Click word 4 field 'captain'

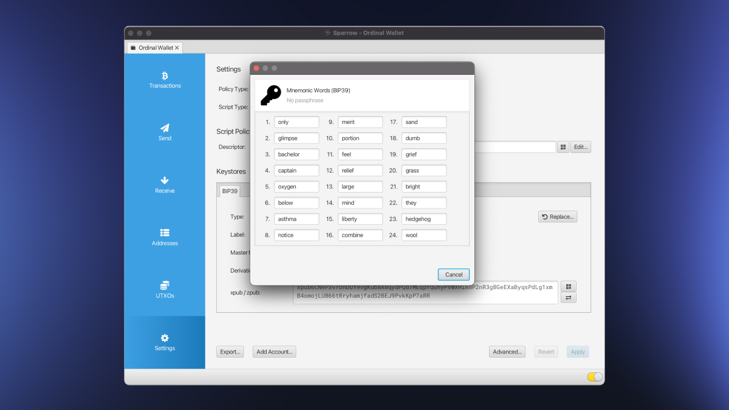[296, 171]
